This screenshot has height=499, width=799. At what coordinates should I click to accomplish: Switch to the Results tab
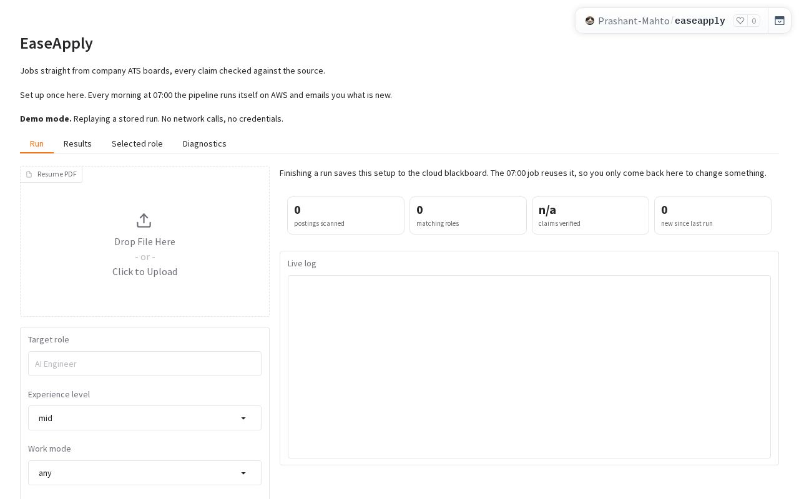(x=77, y=143)
